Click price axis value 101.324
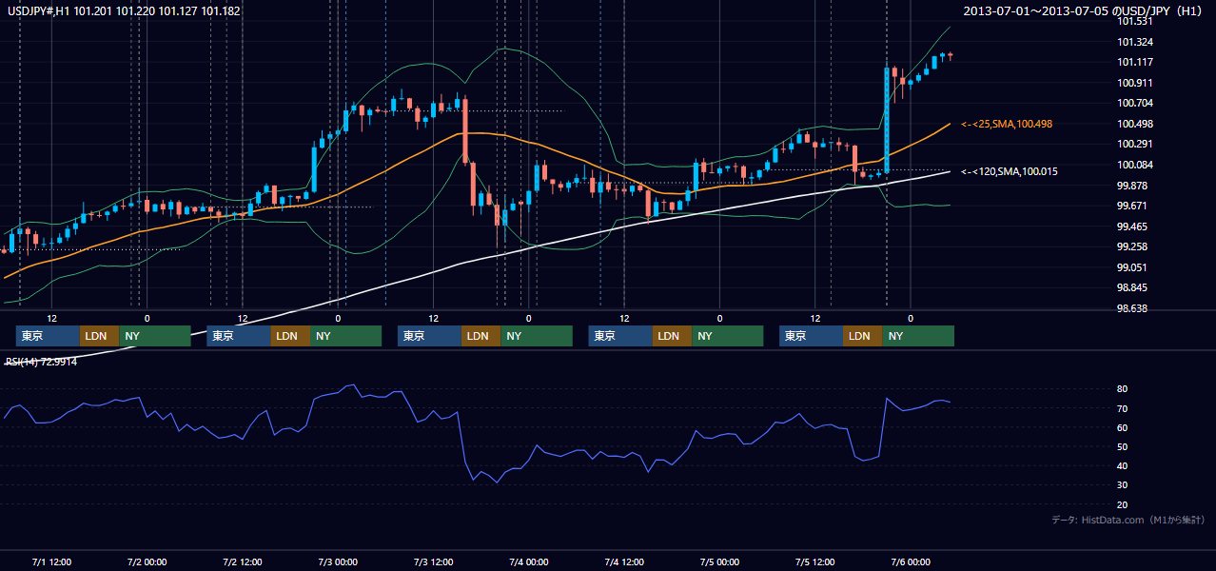 pyautogui.click(x=1134, y=42)
